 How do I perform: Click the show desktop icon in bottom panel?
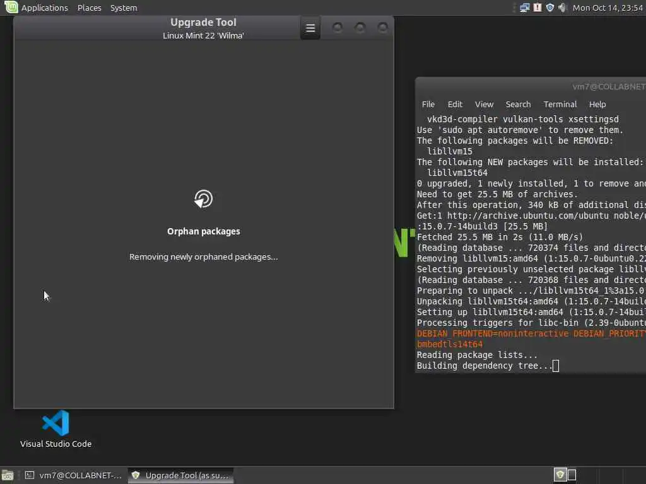8,475
